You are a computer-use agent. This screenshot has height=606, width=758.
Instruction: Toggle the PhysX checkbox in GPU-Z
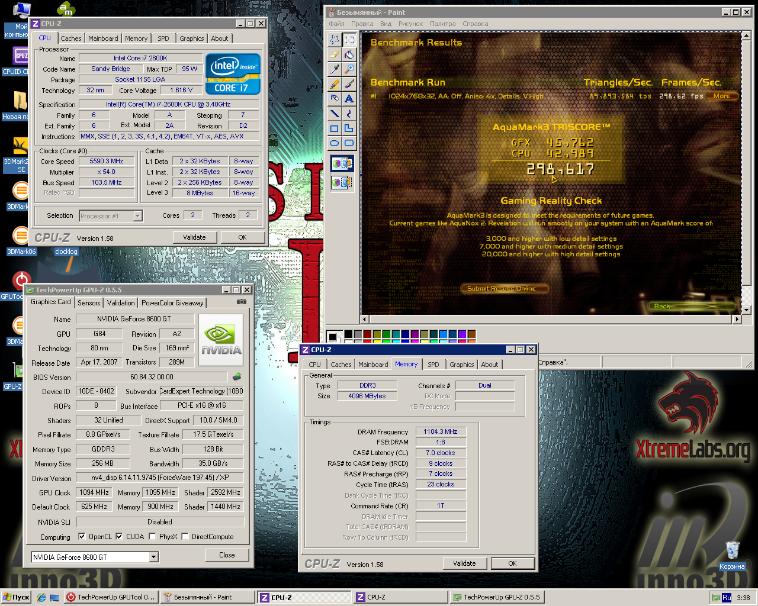[152, 537]
